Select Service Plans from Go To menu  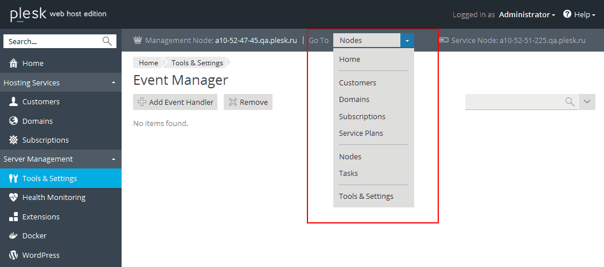click(x=361, y=133)
